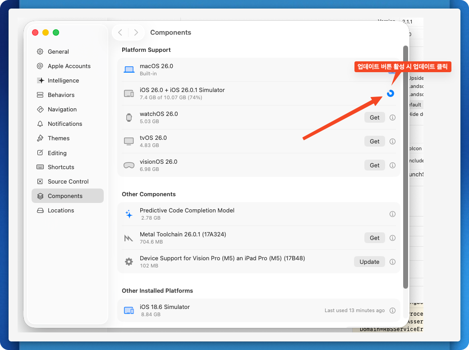
Task: Go forward with the right chevron
Action: pos(136,32)
